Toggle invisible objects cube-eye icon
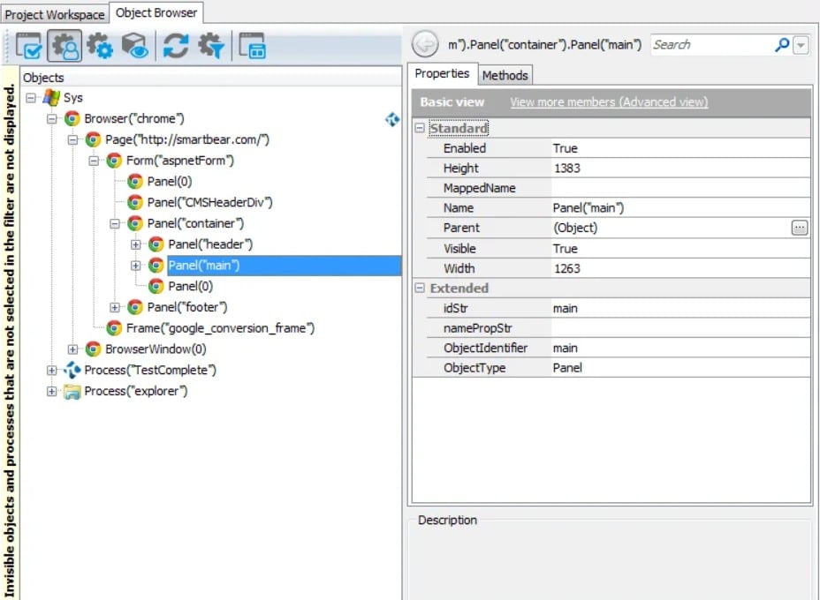 coord(135,46)
